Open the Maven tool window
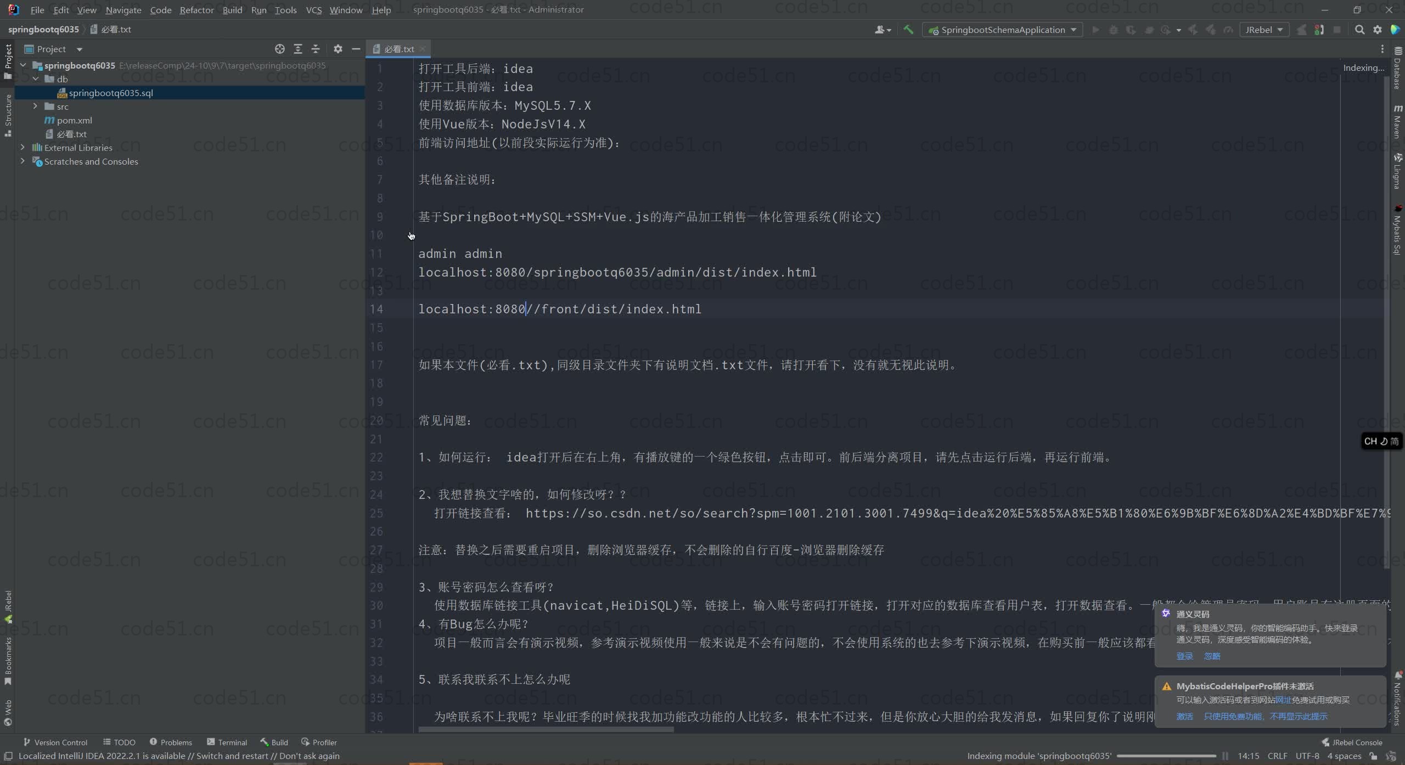 1397,122
